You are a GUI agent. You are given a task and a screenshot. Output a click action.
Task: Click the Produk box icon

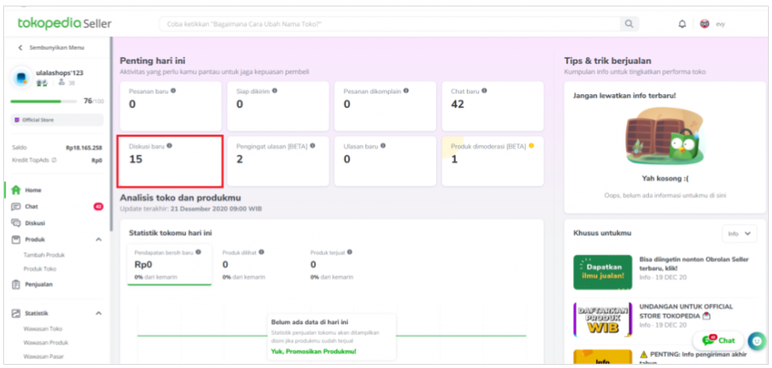click(16, 240)
